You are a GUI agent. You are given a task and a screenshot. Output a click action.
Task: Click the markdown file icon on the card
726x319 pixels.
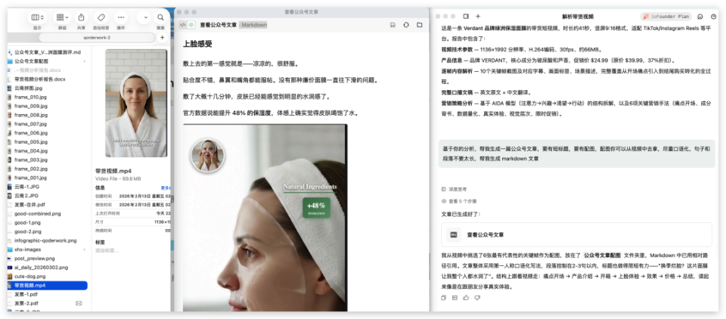coord(454,235)
